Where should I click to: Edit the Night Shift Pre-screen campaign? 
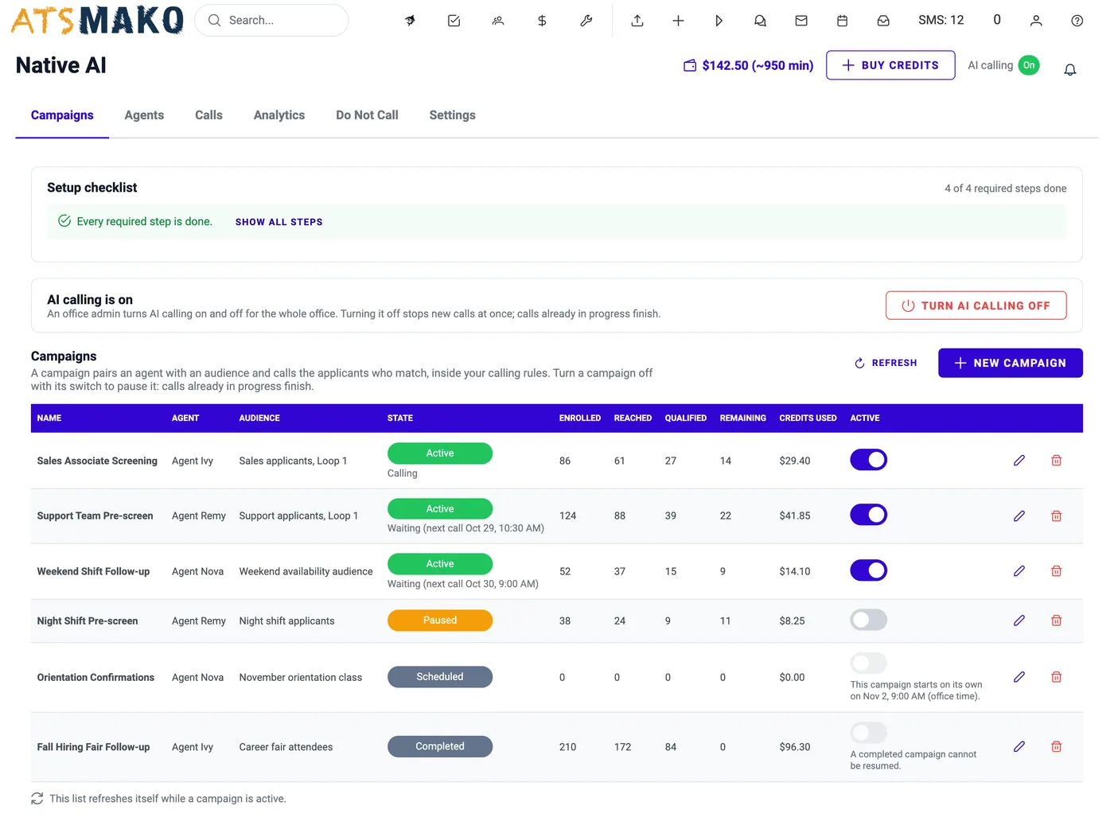1019,621
